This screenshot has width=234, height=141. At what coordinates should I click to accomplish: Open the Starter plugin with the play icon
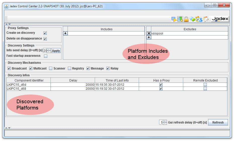coord(174,19)
